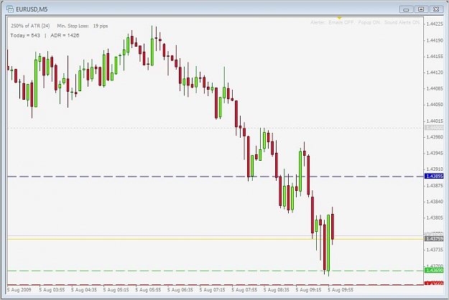
Task: Select the '250% of ATR (24)' label
Action: [30, 26]
